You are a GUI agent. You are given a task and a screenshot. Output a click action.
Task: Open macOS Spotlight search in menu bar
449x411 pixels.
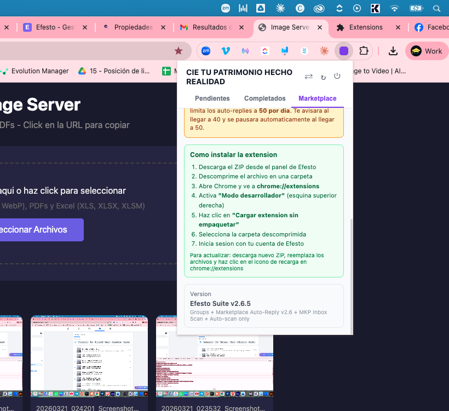(x=436, y=8)
